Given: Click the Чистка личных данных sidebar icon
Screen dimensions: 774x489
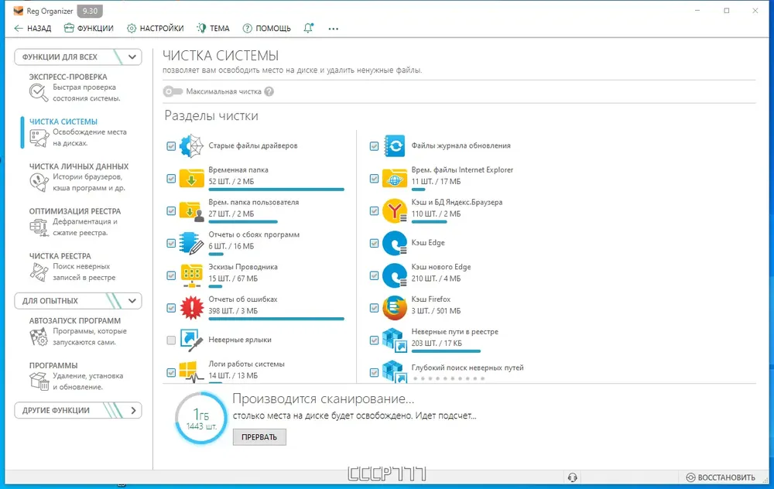Looking at the screenshot, I should coord(39,182).
